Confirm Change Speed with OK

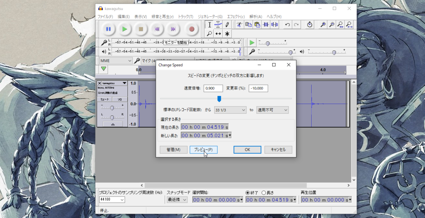click(x=247, y=150)
